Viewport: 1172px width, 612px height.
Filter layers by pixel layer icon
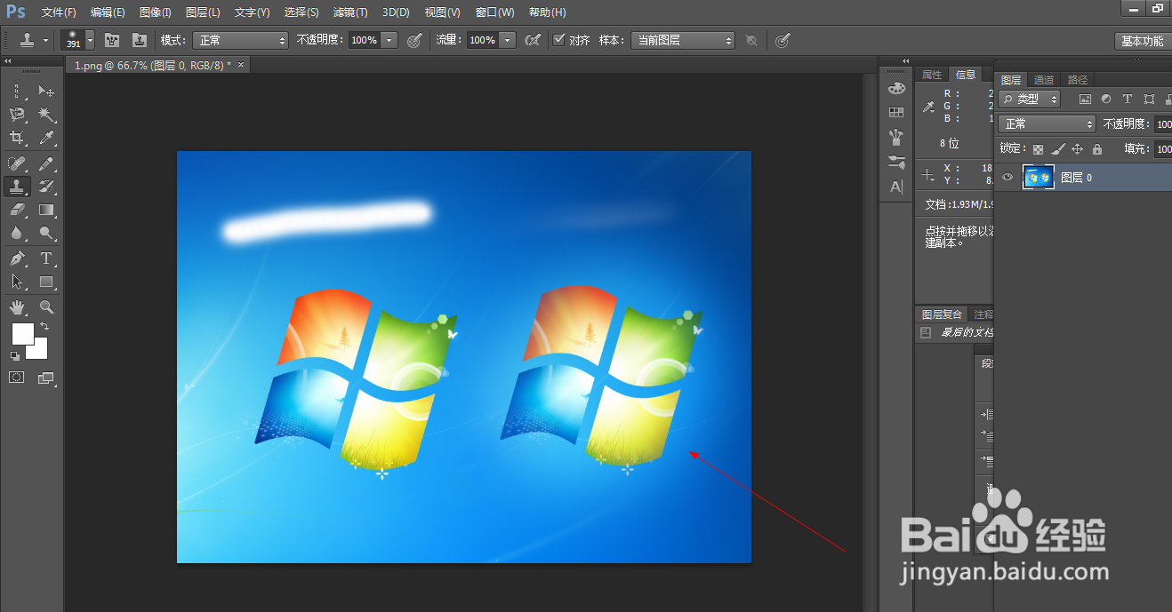tap(1084, 99)
